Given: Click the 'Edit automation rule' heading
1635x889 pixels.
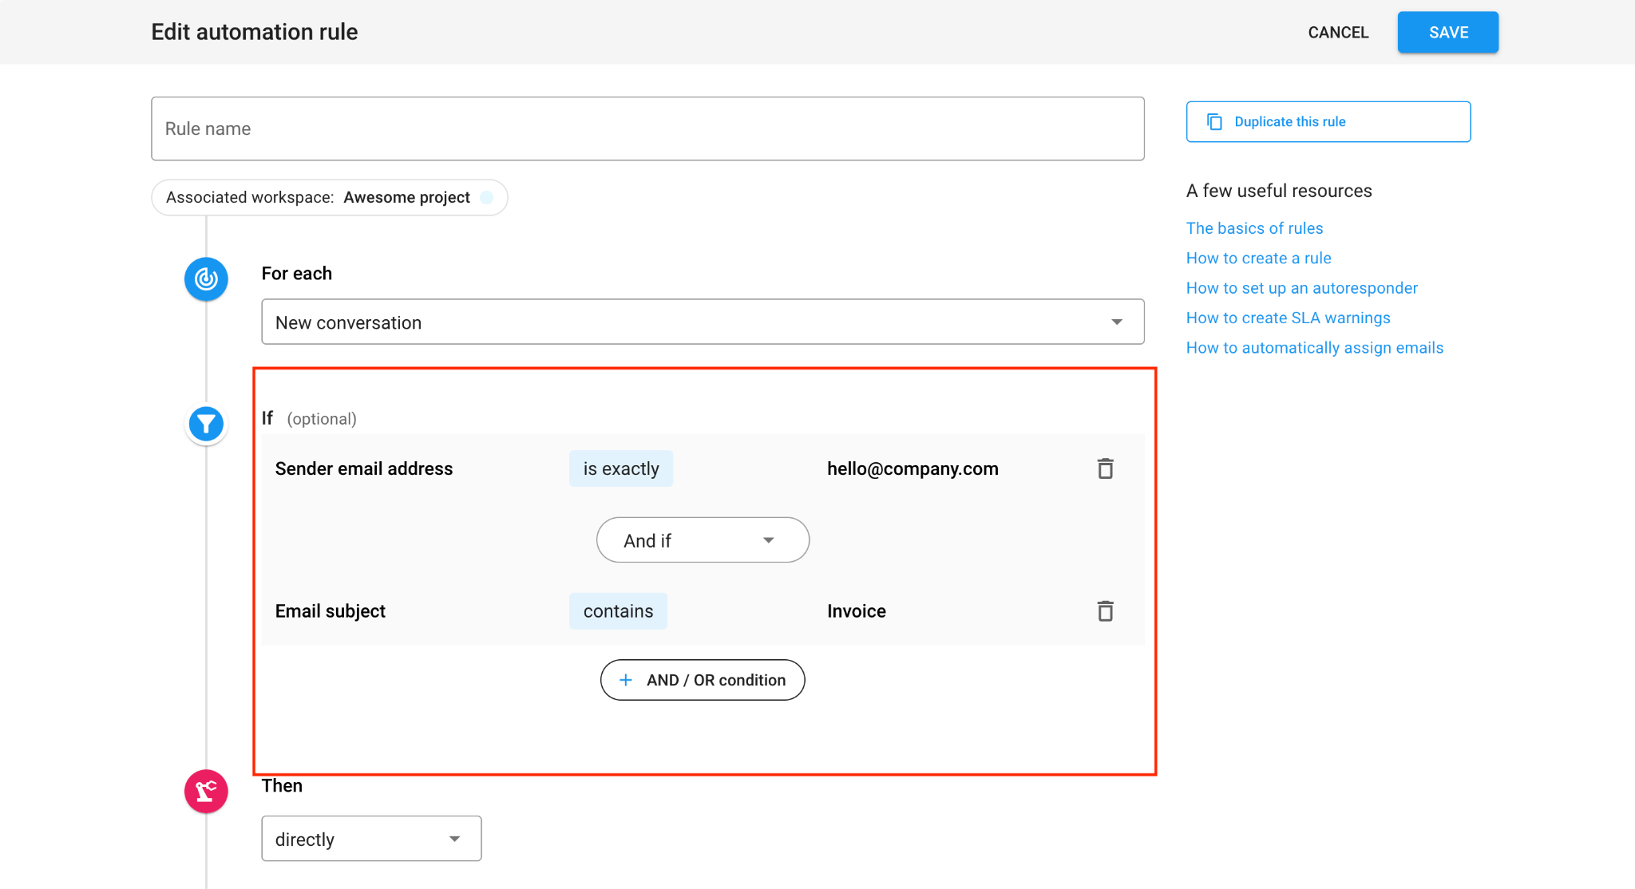Looking at the screenshot, I should (255, 32).
